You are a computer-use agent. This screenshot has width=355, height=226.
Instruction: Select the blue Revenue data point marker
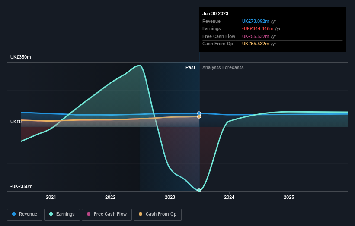(199, 113)
